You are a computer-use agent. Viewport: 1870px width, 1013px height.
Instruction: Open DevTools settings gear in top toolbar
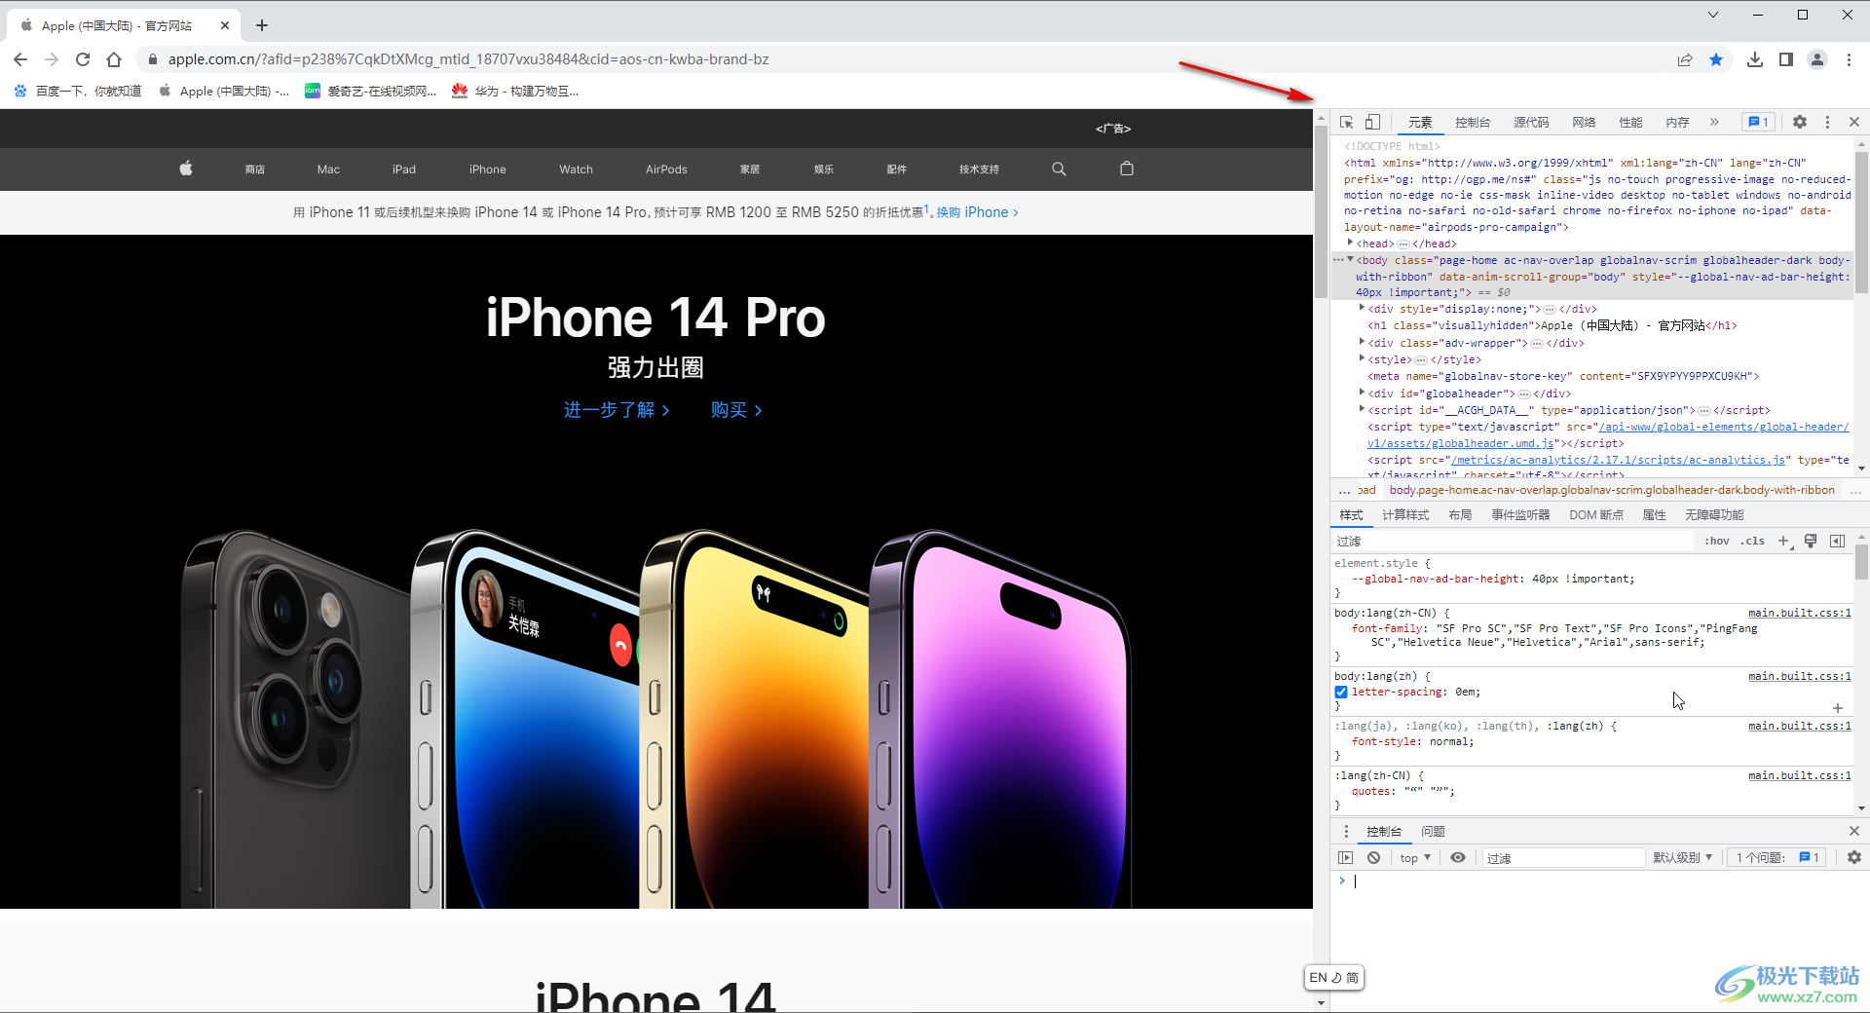1800,122
